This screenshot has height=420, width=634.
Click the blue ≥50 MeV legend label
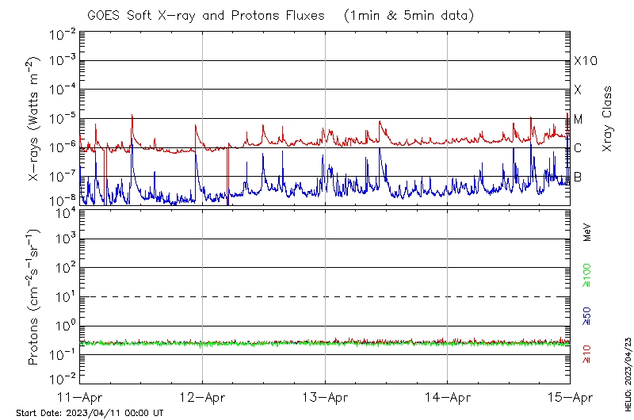[x=587, y=315]
